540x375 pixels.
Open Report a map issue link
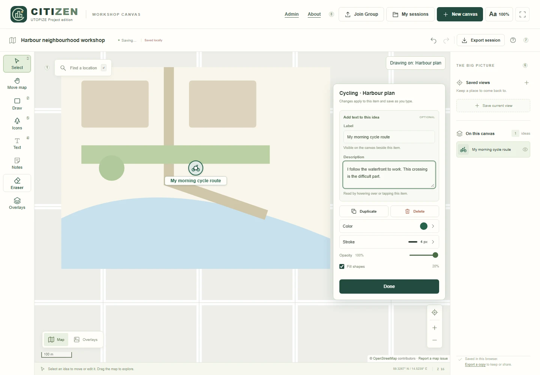pyautogui.click(x=433, y=358)
